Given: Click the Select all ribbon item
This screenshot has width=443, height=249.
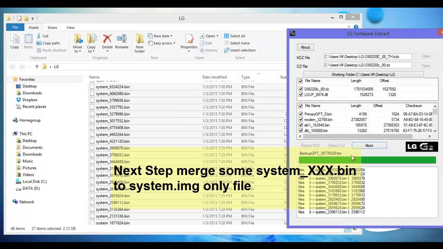Looking at the screenshot, I should point(234,36).
